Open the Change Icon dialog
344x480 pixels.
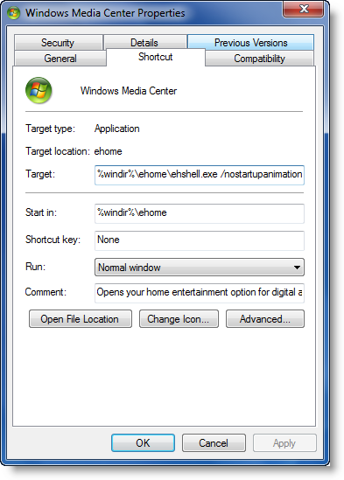[179, 319]
